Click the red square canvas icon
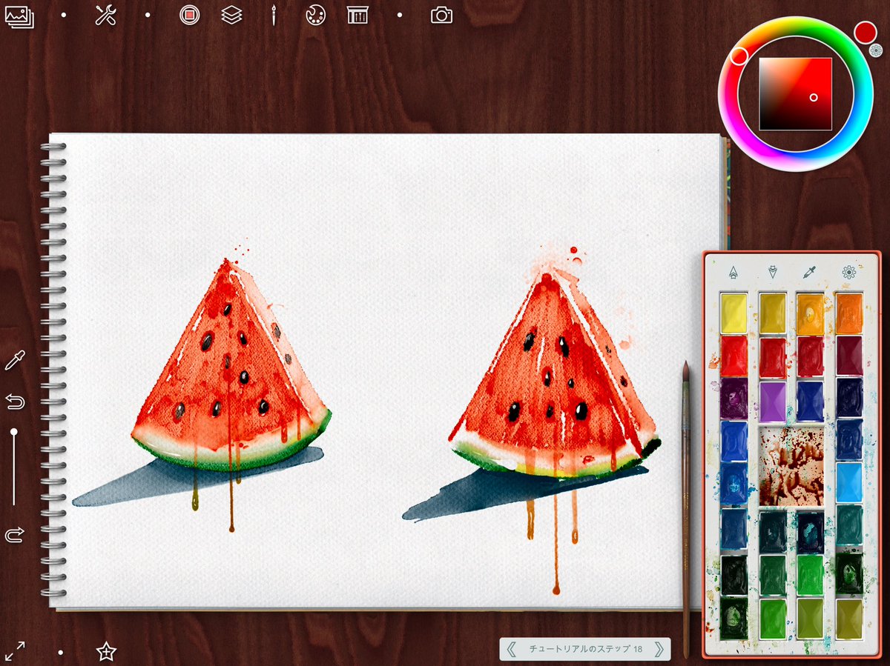Screen dimensions: 890x666 coord(190,15)
